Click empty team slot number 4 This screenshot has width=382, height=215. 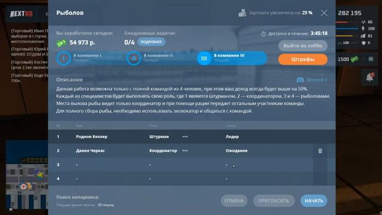(x=192, y=179)
